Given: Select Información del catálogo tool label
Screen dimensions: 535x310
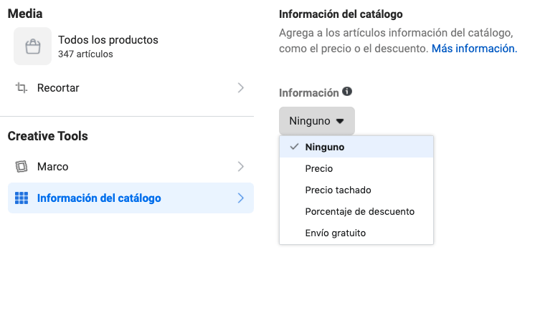Looking at the screenshot, I should tap(99, 198).
